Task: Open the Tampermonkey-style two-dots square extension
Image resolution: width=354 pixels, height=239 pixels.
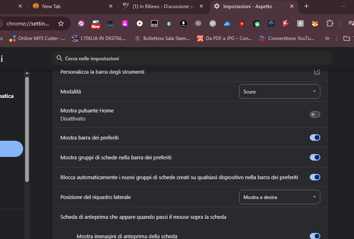Action: click(154, 23)
